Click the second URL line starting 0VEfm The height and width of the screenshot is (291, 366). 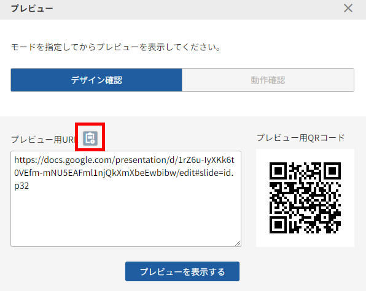(123, 173)
